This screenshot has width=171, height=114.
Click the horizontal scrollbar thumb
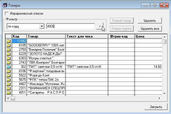(13, 98)
